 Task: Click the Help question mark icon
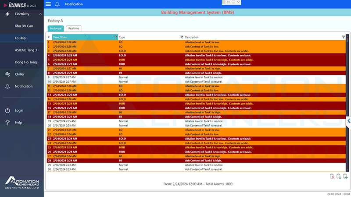pos(7,122)
